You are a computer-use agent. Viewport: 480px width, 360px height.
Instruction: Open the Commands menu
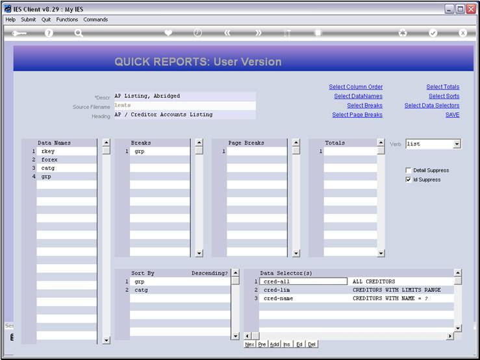pyautogui.click(x=95, y=19)
